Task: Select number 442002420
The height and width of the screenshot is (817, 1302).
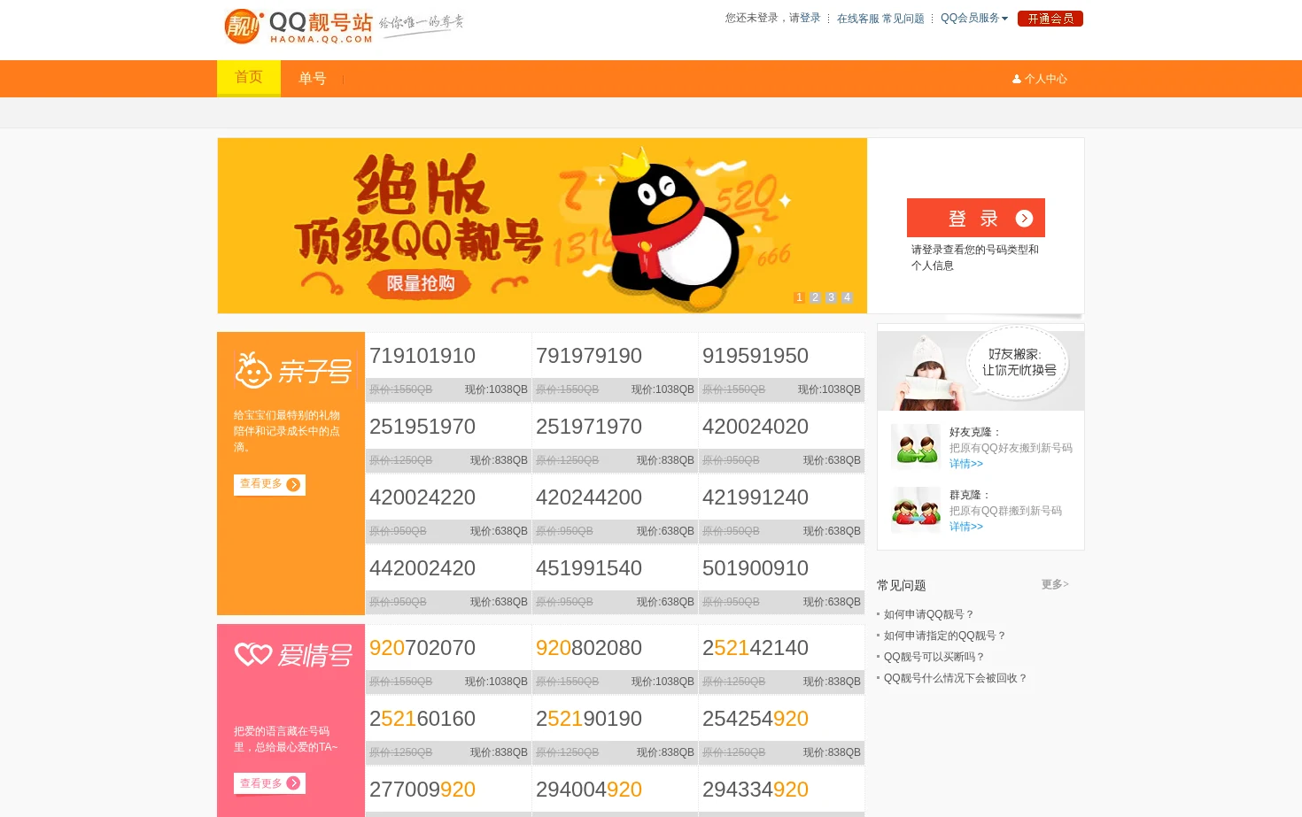Action: 422,568
